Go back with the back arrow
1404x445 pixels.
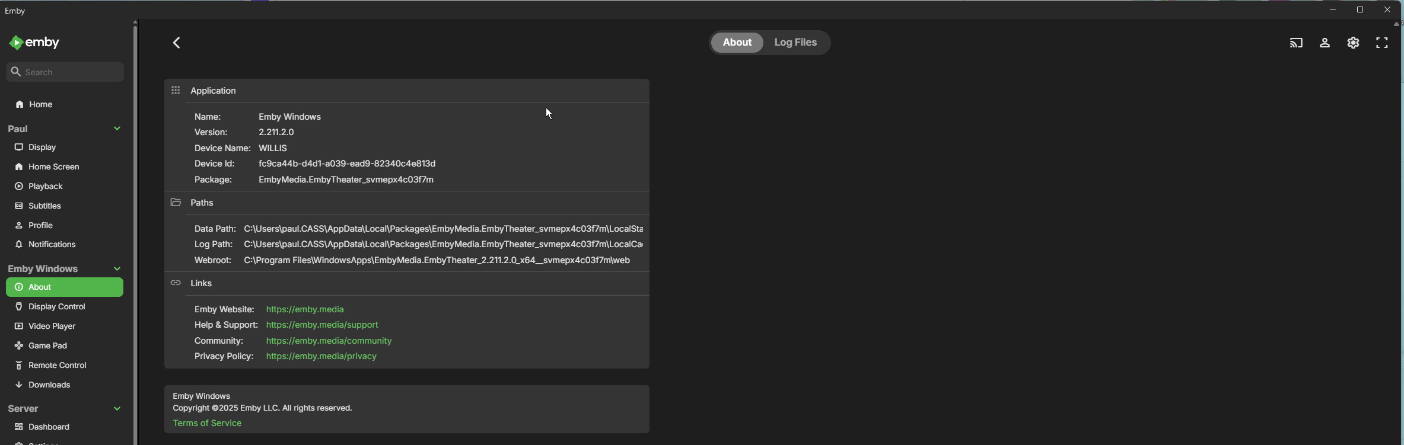[x=177, y=43]
